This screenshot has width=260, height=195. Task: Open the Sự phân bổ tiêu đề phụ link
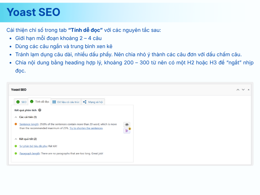click(33, 146)
